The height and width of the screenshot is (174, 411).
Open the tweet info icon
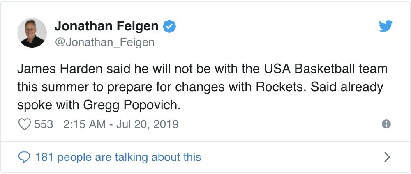click(x=386, y=124)
